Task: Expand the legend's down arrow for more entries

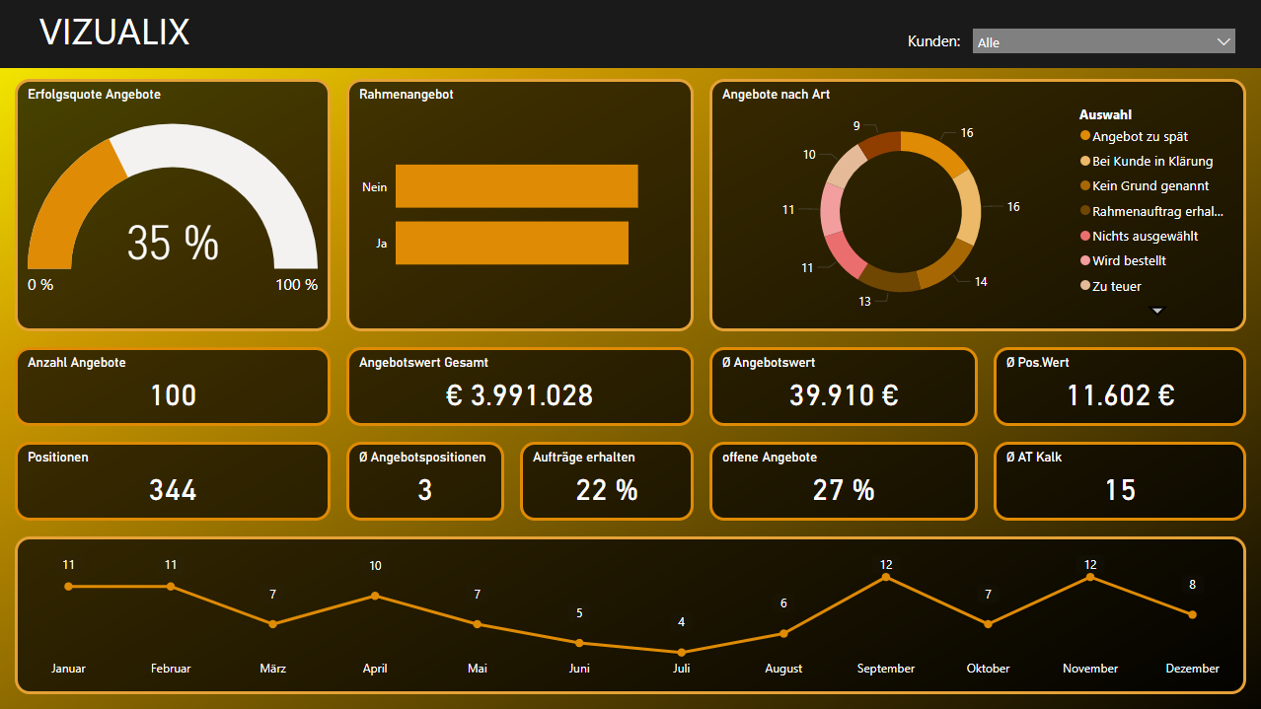Action: (x=1158, y=311)
